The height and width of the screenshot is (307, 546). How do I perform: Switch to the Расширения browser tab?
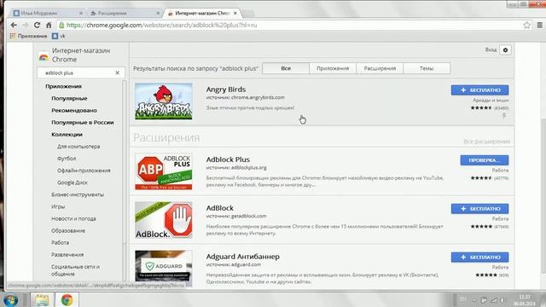click(124, 14)
